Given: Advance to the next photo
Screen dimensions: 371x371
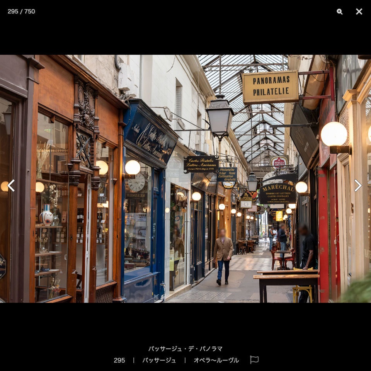Looking at the screenshot, I should 358,185.
